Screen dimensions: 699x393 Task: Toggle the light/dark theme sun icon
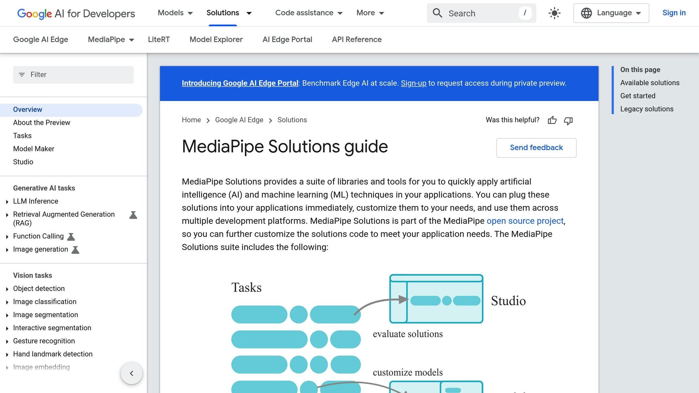pos(555,13)
